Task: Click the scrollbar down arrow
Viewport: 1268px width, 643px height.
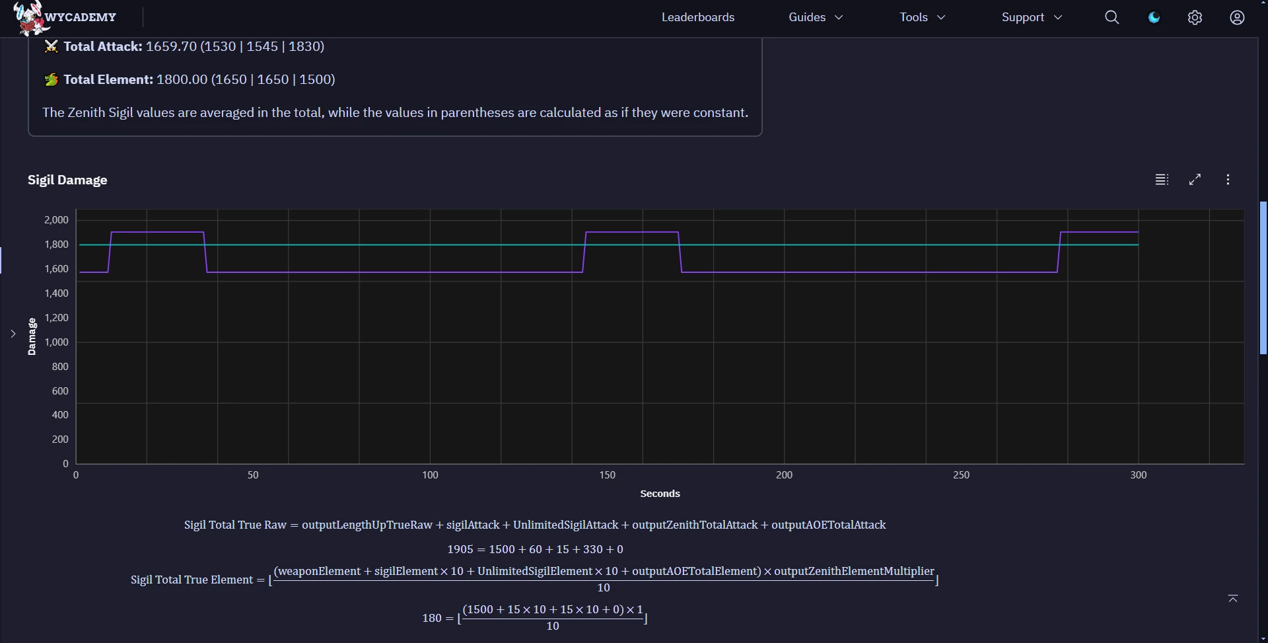Action: coord(1263,638)
